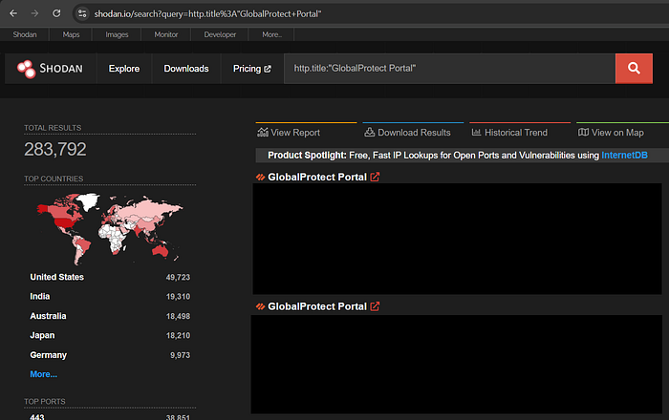Click the United States count 49,723

[178, 278]
